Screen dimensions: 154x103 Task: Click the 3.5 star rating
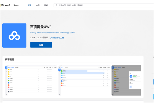(33, 37)
